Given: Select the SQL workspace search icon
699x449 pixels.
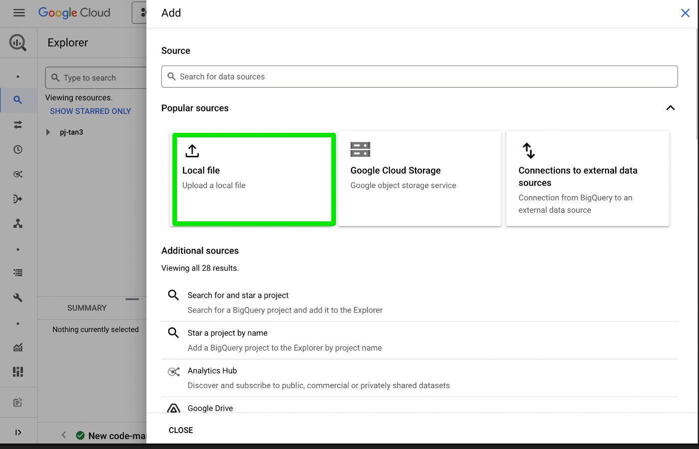Looking at the screenshot, I should pos(18,100).
